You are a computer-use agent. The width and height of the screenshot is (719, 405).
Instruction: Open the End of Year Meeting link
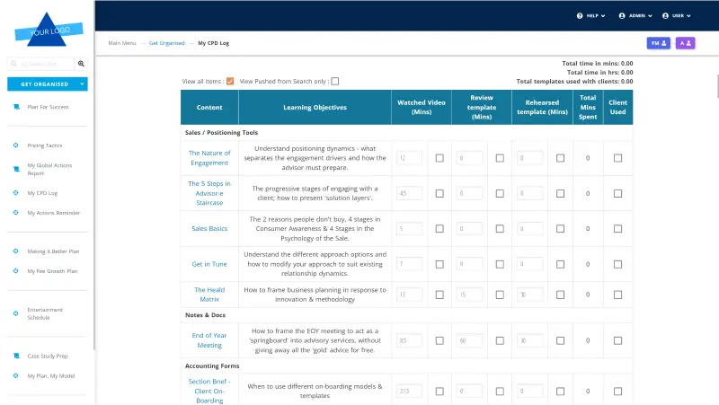tap(209, 339)
